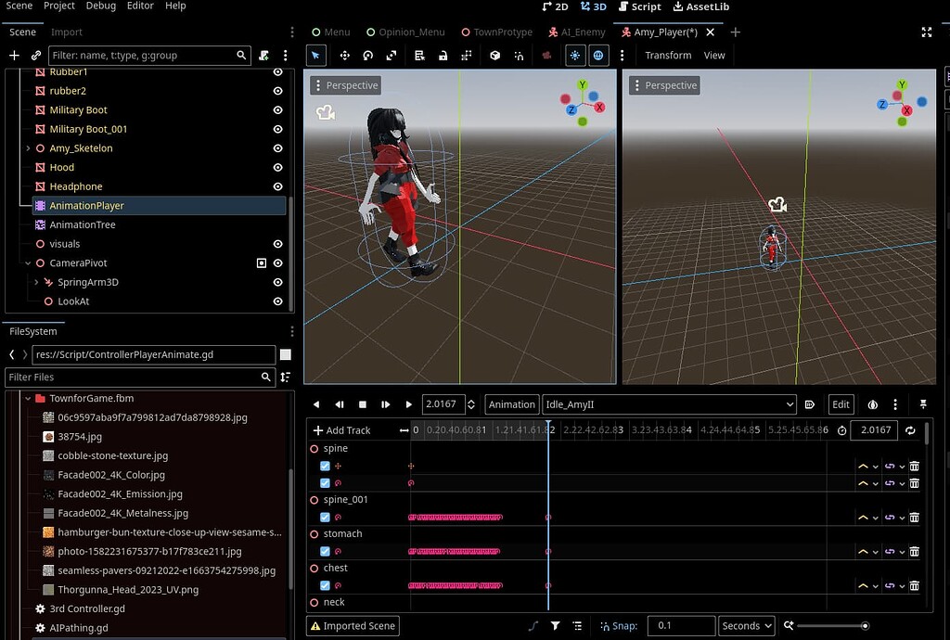Click the instance child scene link icon
Viewport: 950px width, 640px height.
tap(36, 55)
